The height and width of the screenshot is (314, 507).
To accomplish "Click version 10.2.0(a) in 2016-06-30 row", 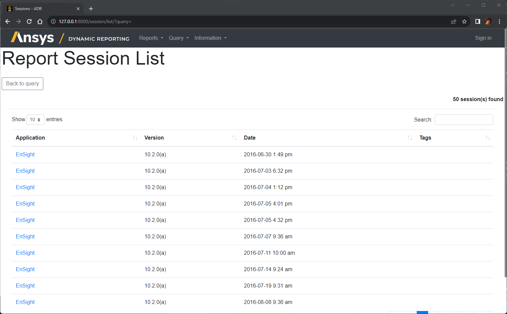I will coord(155,155).
